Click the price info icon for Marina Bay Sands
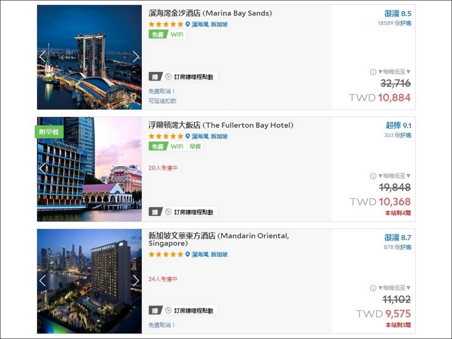 pyautogui.click(x=373, y=72)
